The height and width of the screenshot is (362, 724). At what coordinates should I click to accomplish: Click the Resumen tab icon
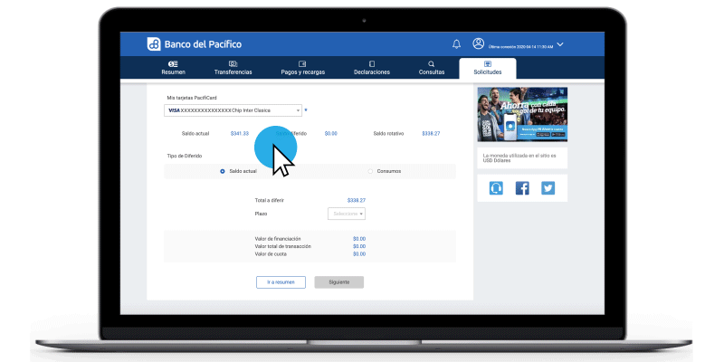click(x=173, y=64)
